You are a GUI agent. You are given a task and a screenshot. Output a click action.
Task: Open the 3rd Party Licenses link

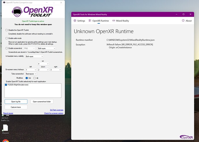(x=57, y=110)
